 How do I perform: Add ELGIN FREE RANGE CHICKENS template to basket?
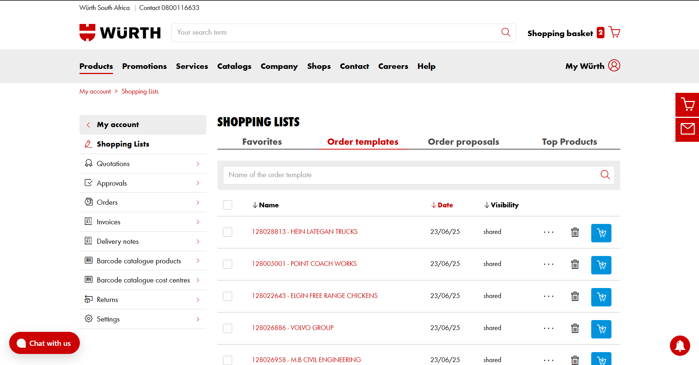[601, 297]
